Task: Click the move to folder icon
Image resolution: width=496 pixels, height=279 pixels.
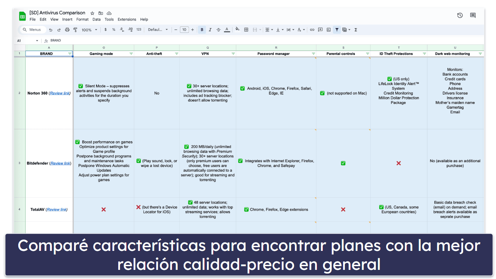Action: (101, 13)
